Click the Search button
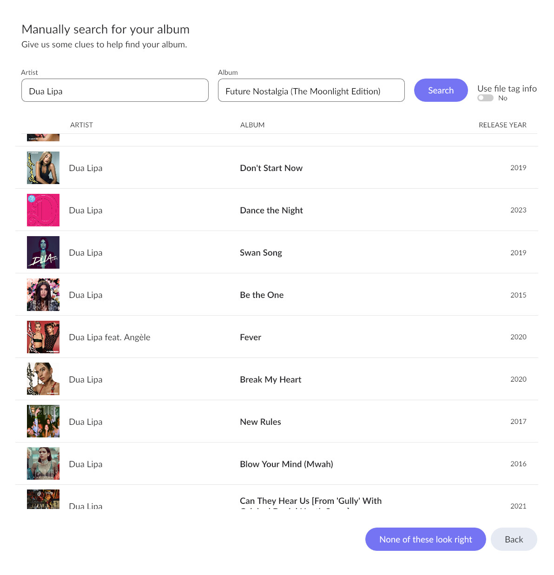 click(x=441, y=90)
